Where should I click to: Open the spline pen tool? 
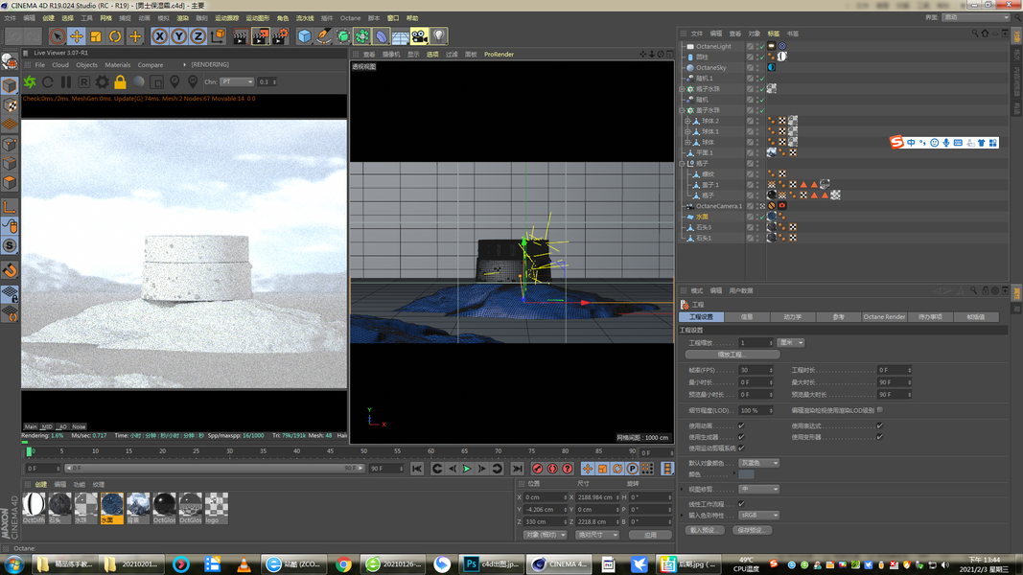point(324,36)
